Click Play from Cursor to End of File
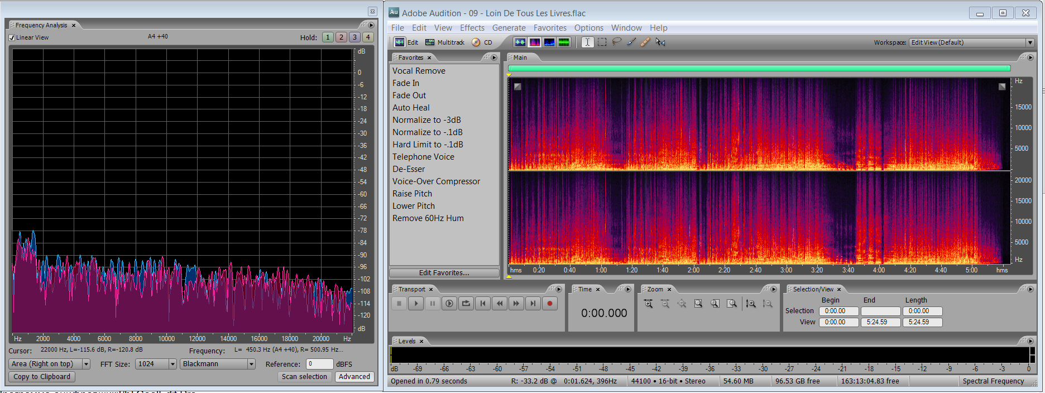 click(449, 304)
